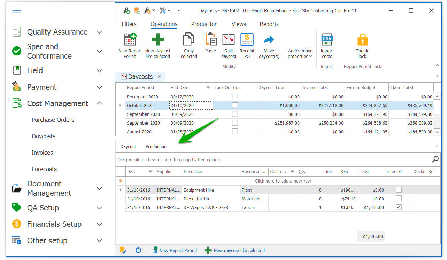The height and width of the screenshot is (260, 447).
Task: Click the Cost Management document icon
Action: [17, 103]
